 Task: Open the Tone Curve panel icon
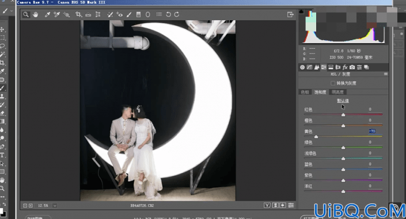[x=309, y=67]
